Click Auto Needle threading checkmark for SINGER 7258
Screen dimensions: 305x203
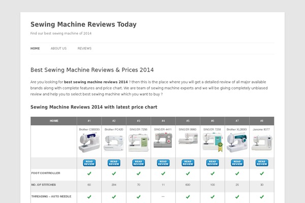pyautogui.click(x=212, y=197)
